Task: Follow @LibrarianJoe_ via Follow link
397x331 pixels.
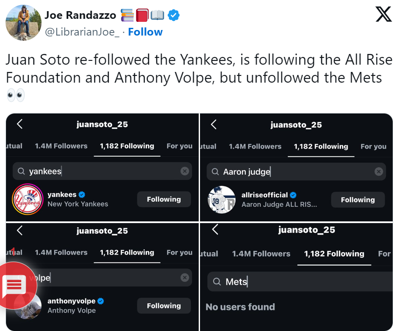Action: click(x=145, y=32)
